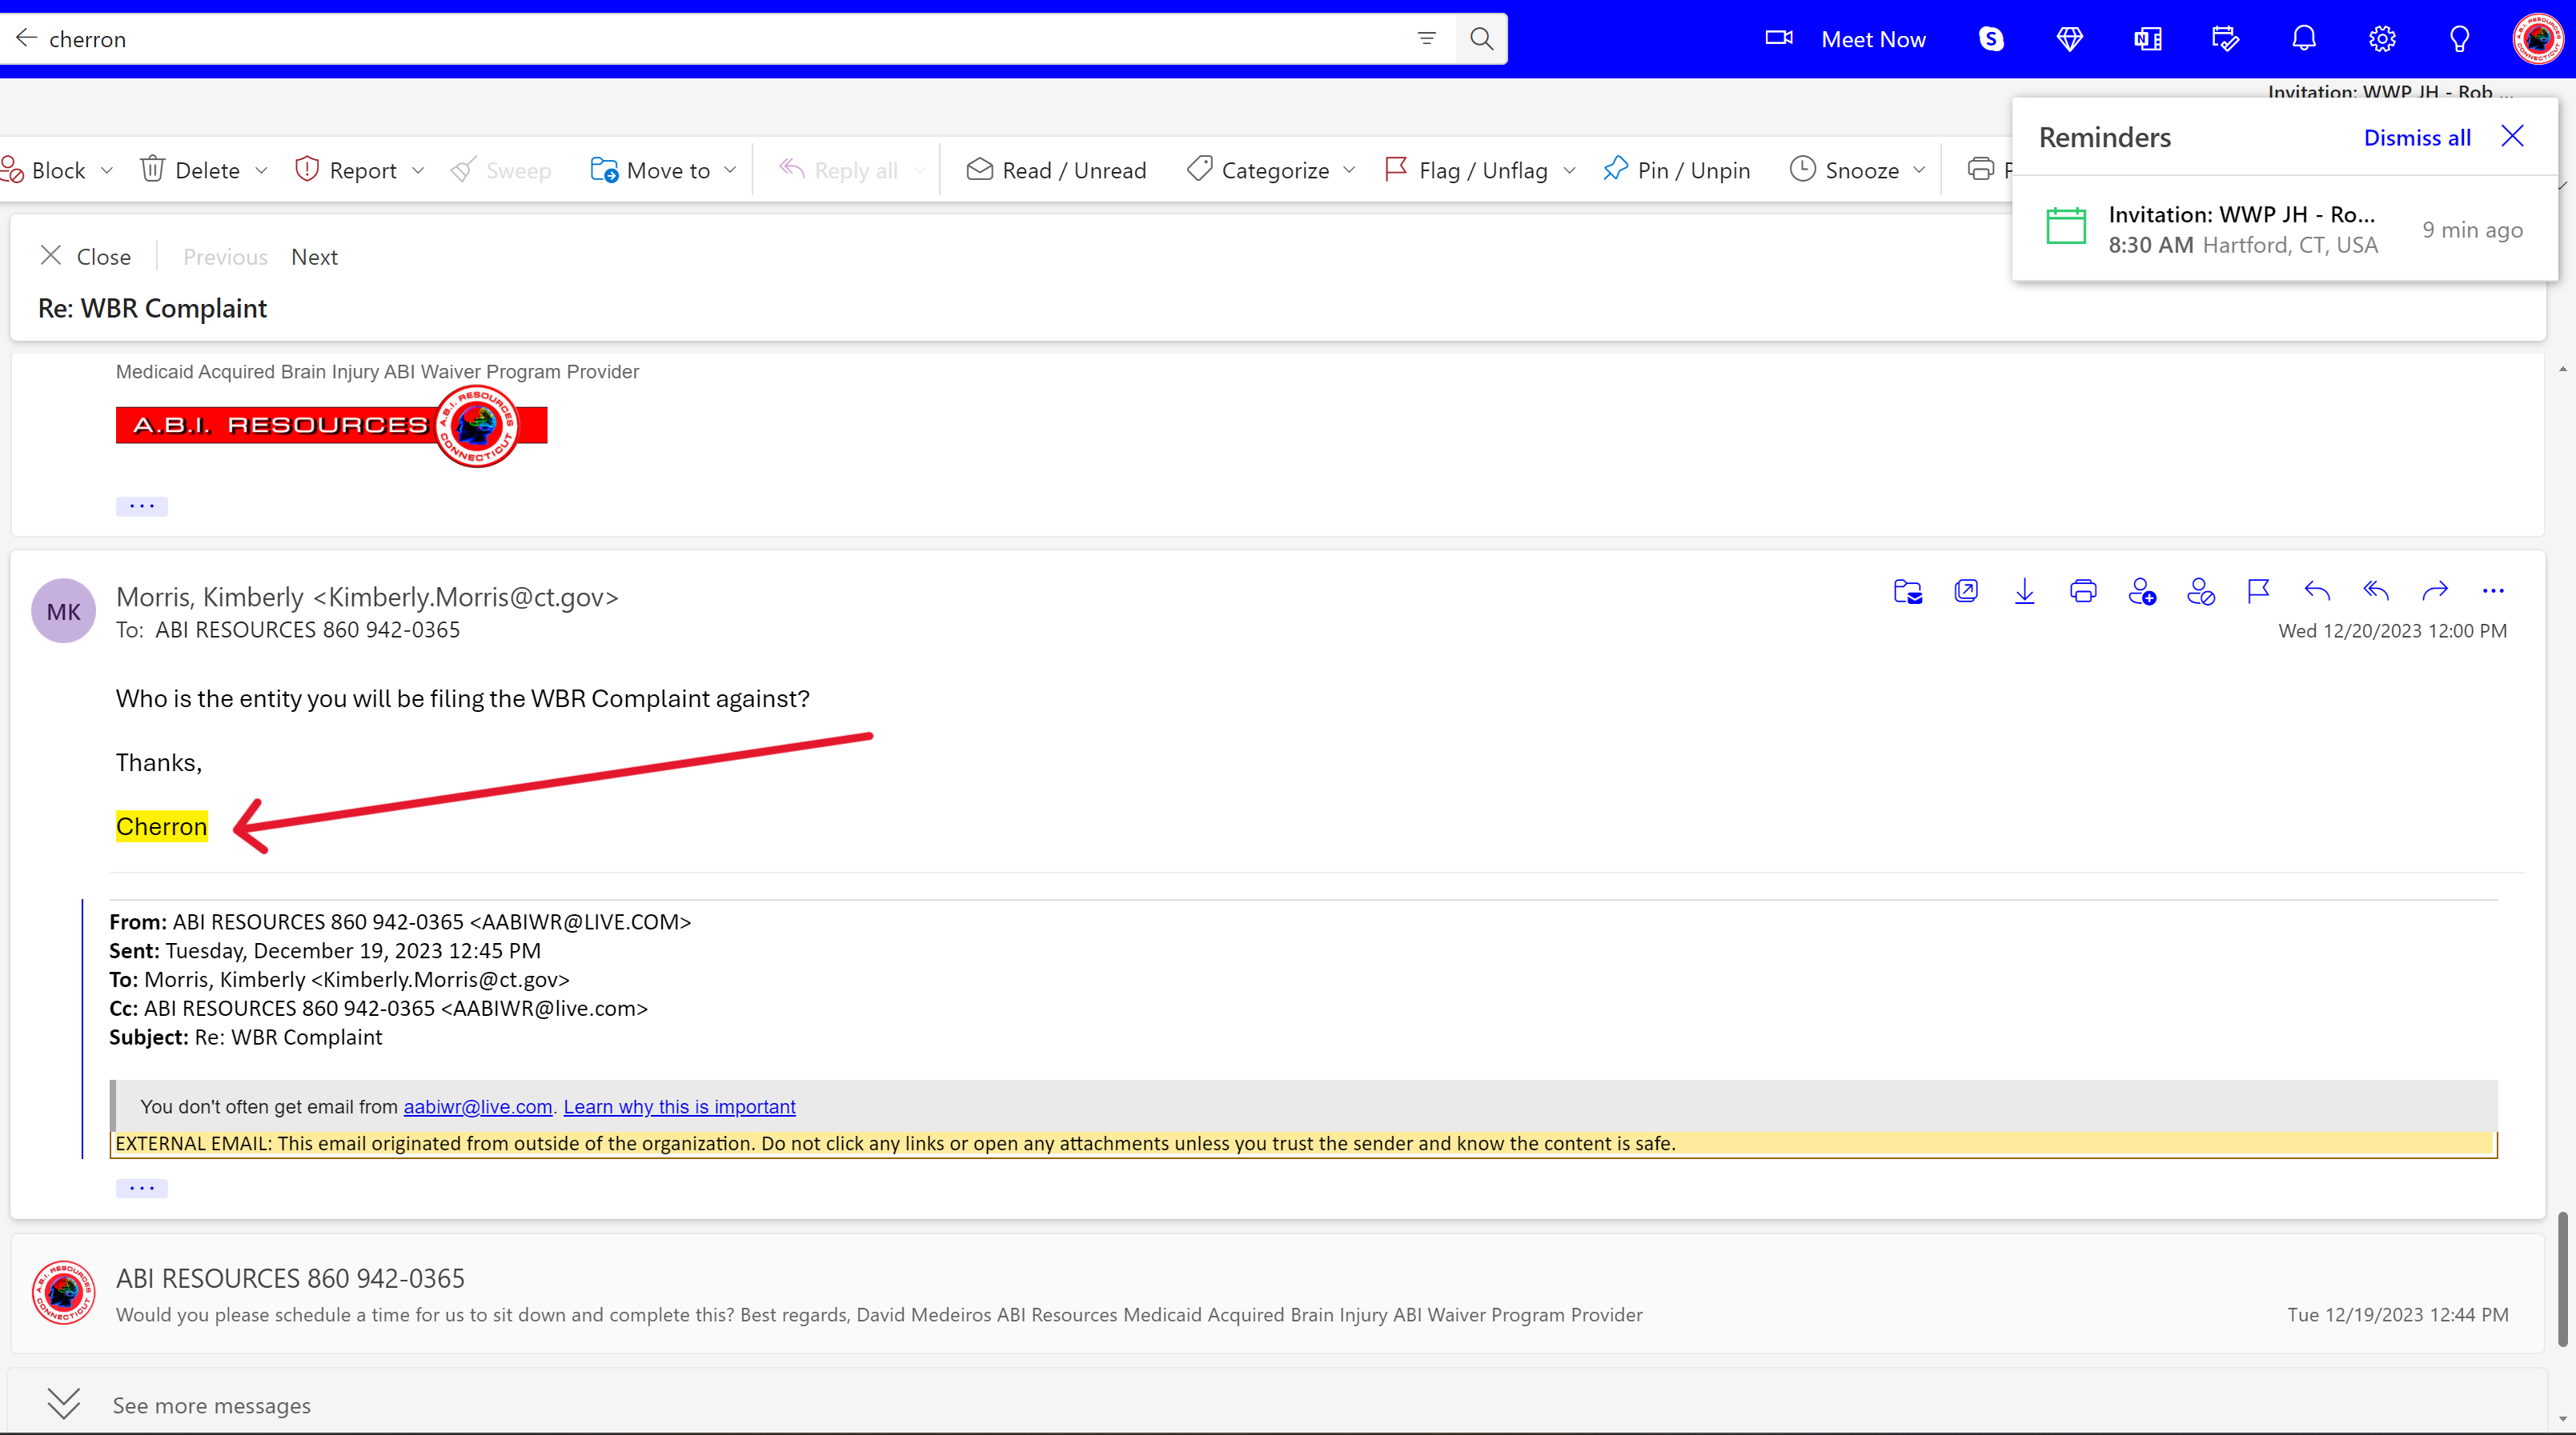The image size is (2576, 1435).
Task: Open the aabiwr@live.com link
Action: point(478,1106)
